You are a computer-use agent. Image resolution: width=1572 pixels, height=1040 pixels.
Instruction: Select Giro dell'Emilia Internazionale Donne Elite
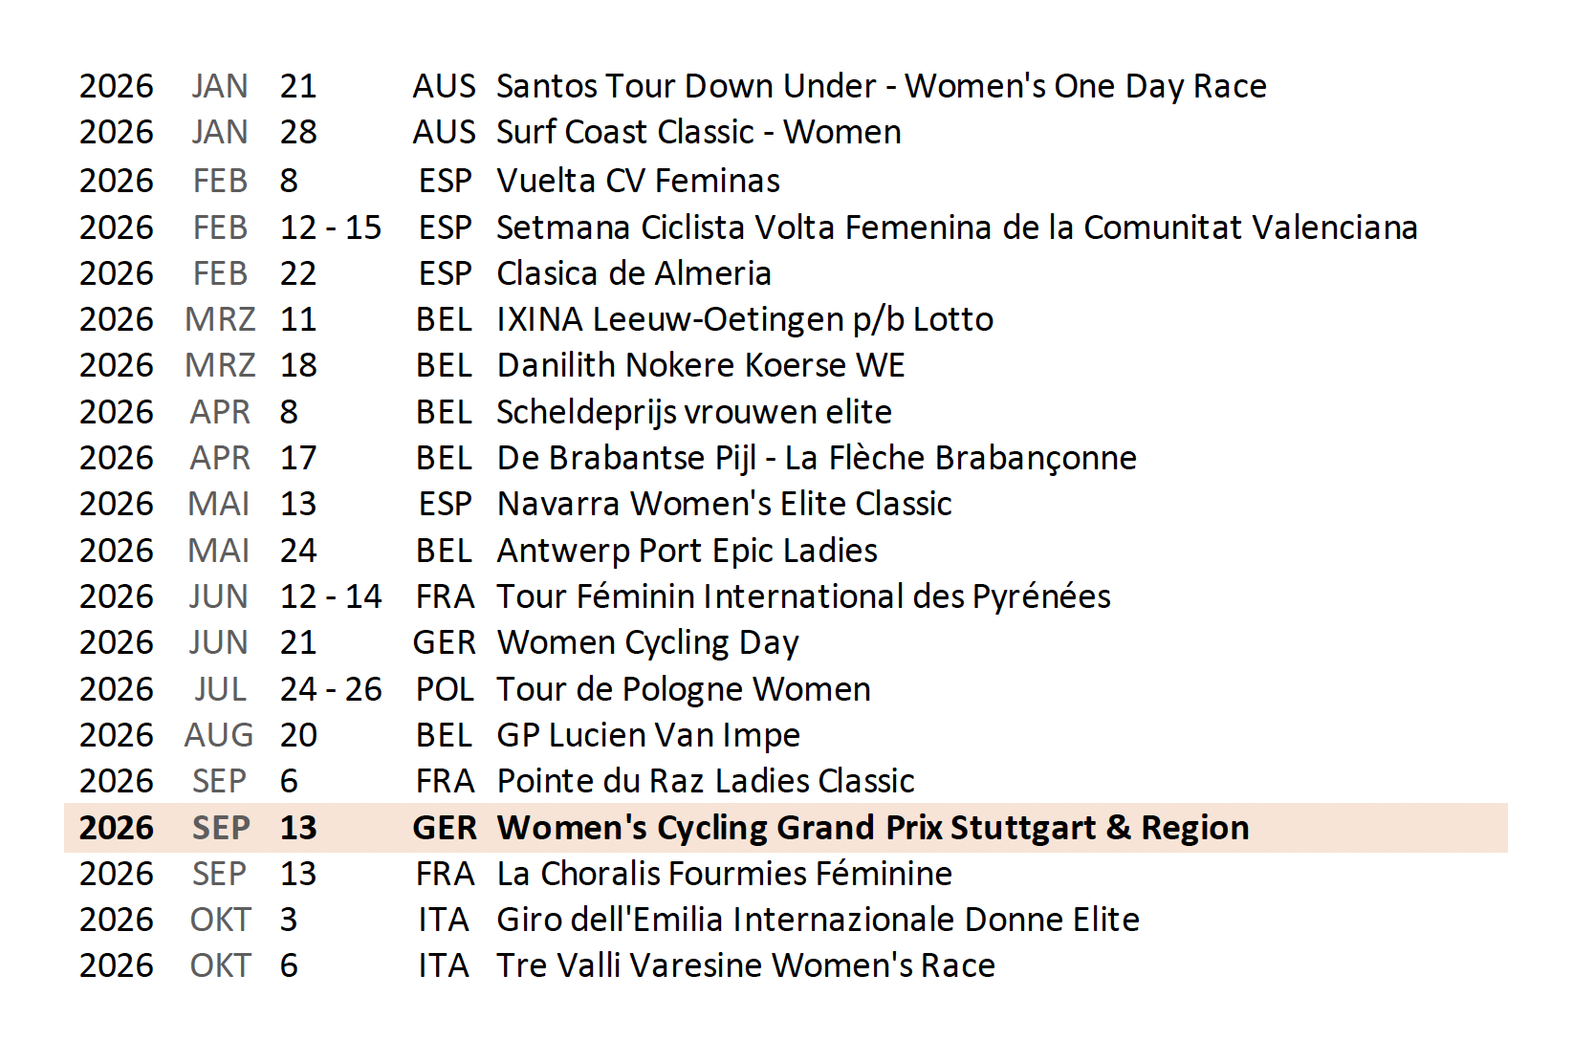pos(818,920)
